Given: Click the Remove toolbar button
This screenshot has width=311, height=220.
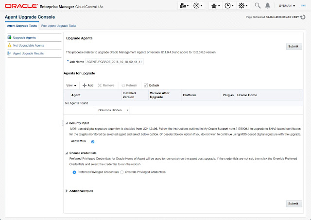Looking at the screenshot, I should point(106,85).
